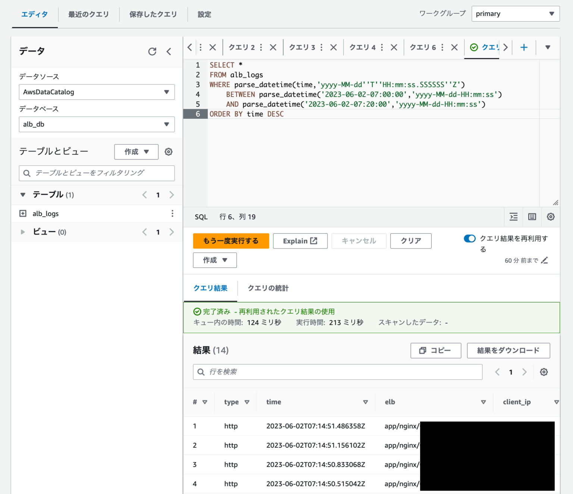Screen dimensions: 573x494
Task: Open the gear icon next to テーブルとビュー 作成
Action: 169,152
